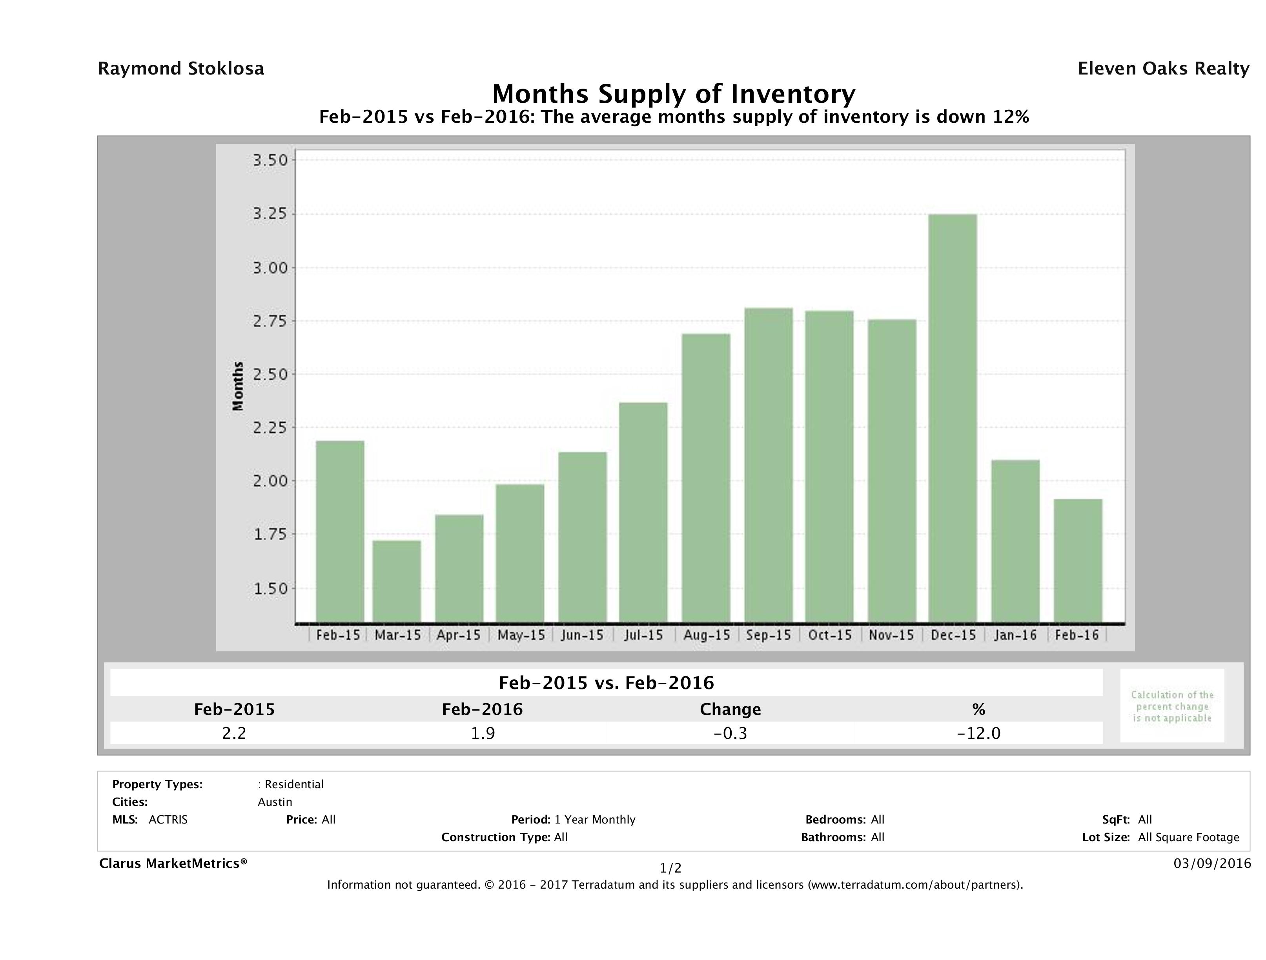1266x960 pixels.
Task: Click the Eleven Oaks Realty header text
Action: tap(1163, 69)
